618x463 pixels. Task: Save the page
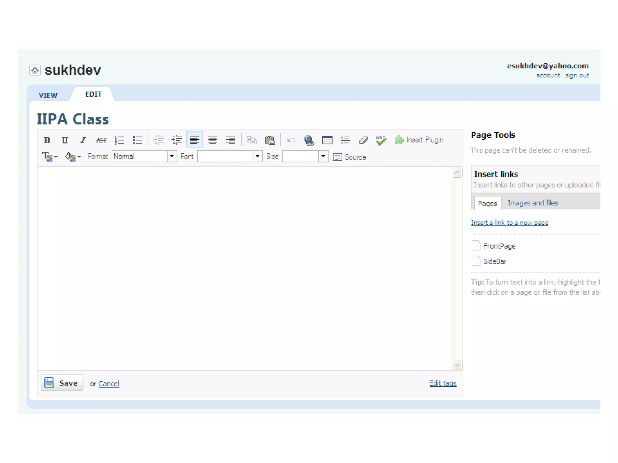click(62, 383)
